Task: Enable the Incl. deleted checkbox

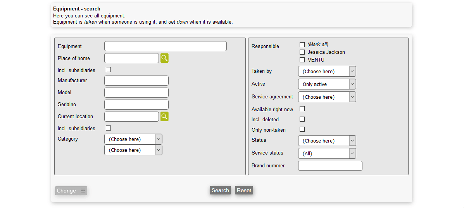Action: [302, 119]
